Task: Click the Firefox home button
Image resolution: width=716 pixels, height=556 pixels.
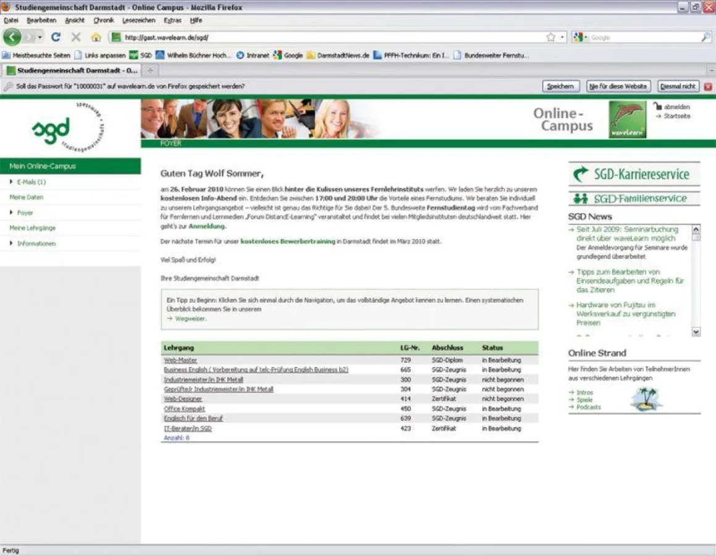Action: [95, 37]
